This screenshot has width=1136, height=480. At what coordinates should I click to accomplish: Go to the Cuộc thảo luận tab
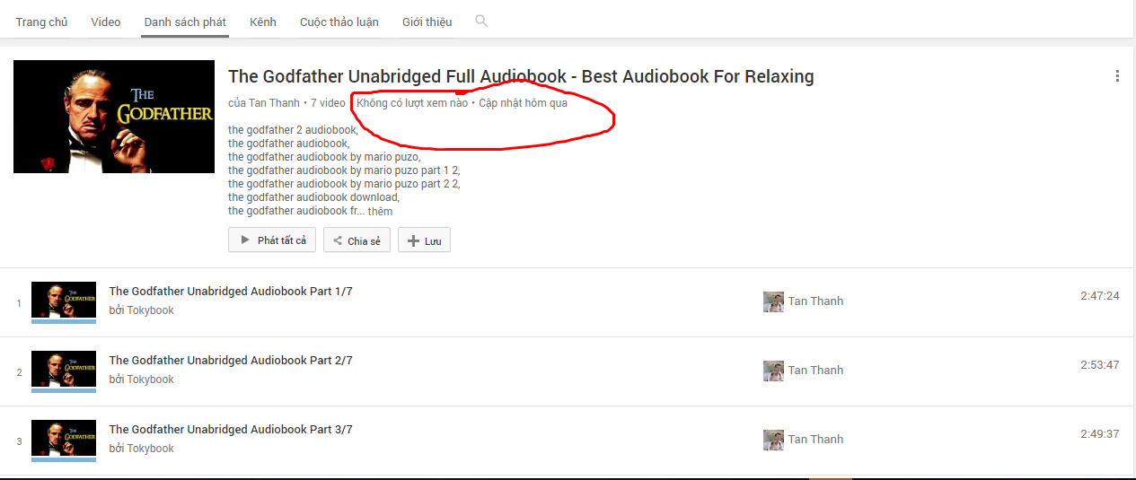pyautogui.click(x=339, y=22)
